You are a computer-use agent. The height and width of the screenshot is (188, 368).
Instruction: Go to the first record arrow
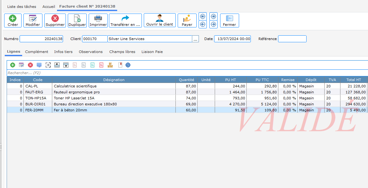click(203, 16)
